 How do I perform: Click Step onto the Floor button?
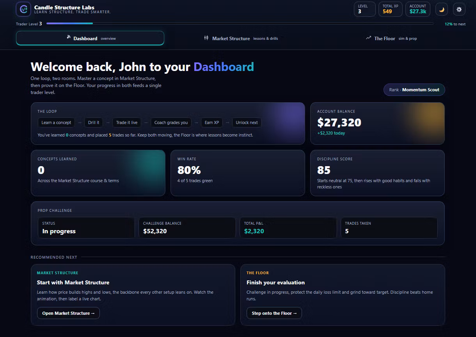tap(274, 313)
